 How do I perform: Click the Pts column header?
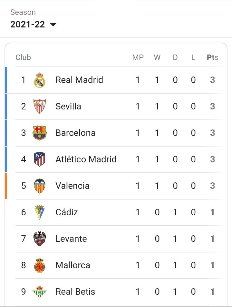pyautogui.click(x=212, y=57)
